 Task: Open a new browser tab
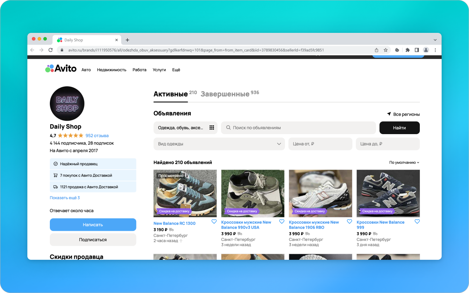(x=127, y=40)
